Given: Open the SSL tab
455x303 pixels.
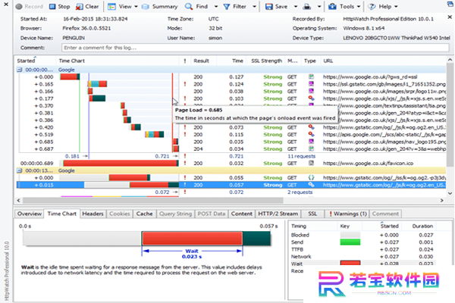Looking at the screenshot, I should pos(312,214).
